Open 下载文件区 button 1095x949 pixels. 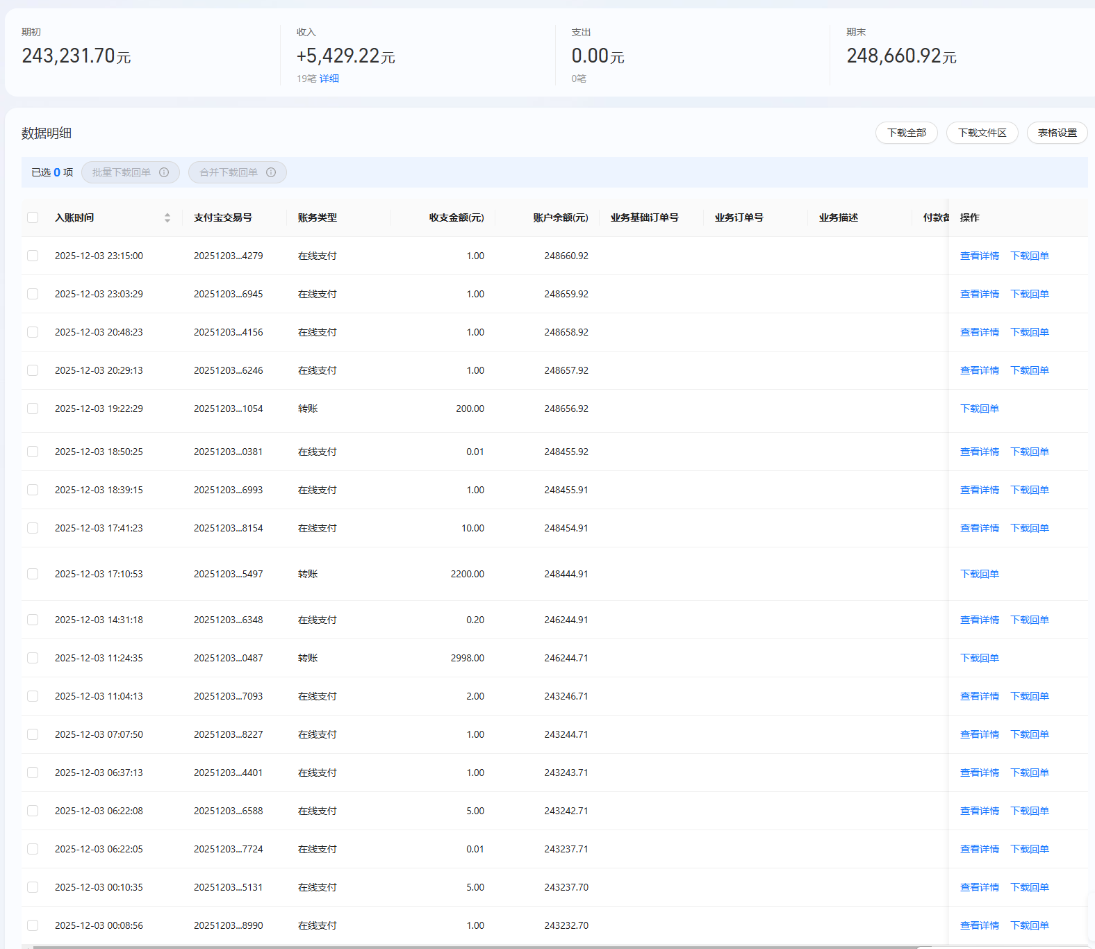(982, 133)
